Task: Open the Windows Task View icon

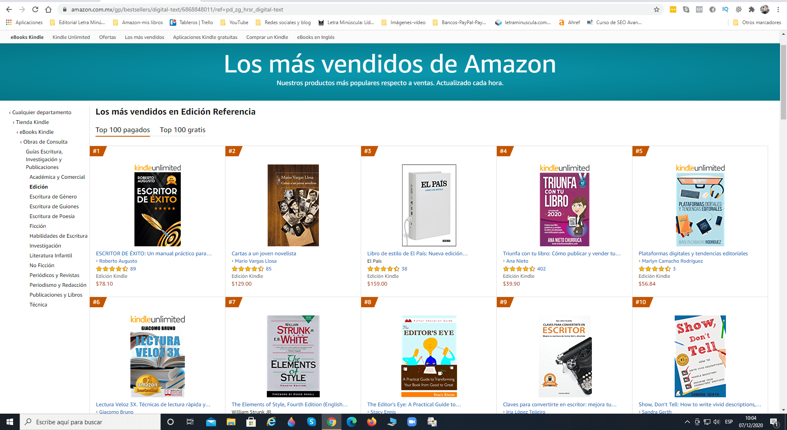Action: (190, 422)
